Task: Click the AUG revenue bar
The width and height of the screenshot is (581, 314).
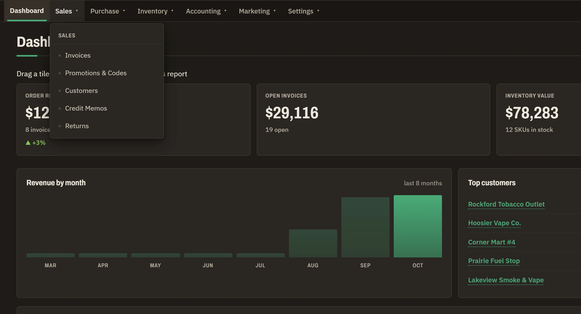Action: (313, 243)
